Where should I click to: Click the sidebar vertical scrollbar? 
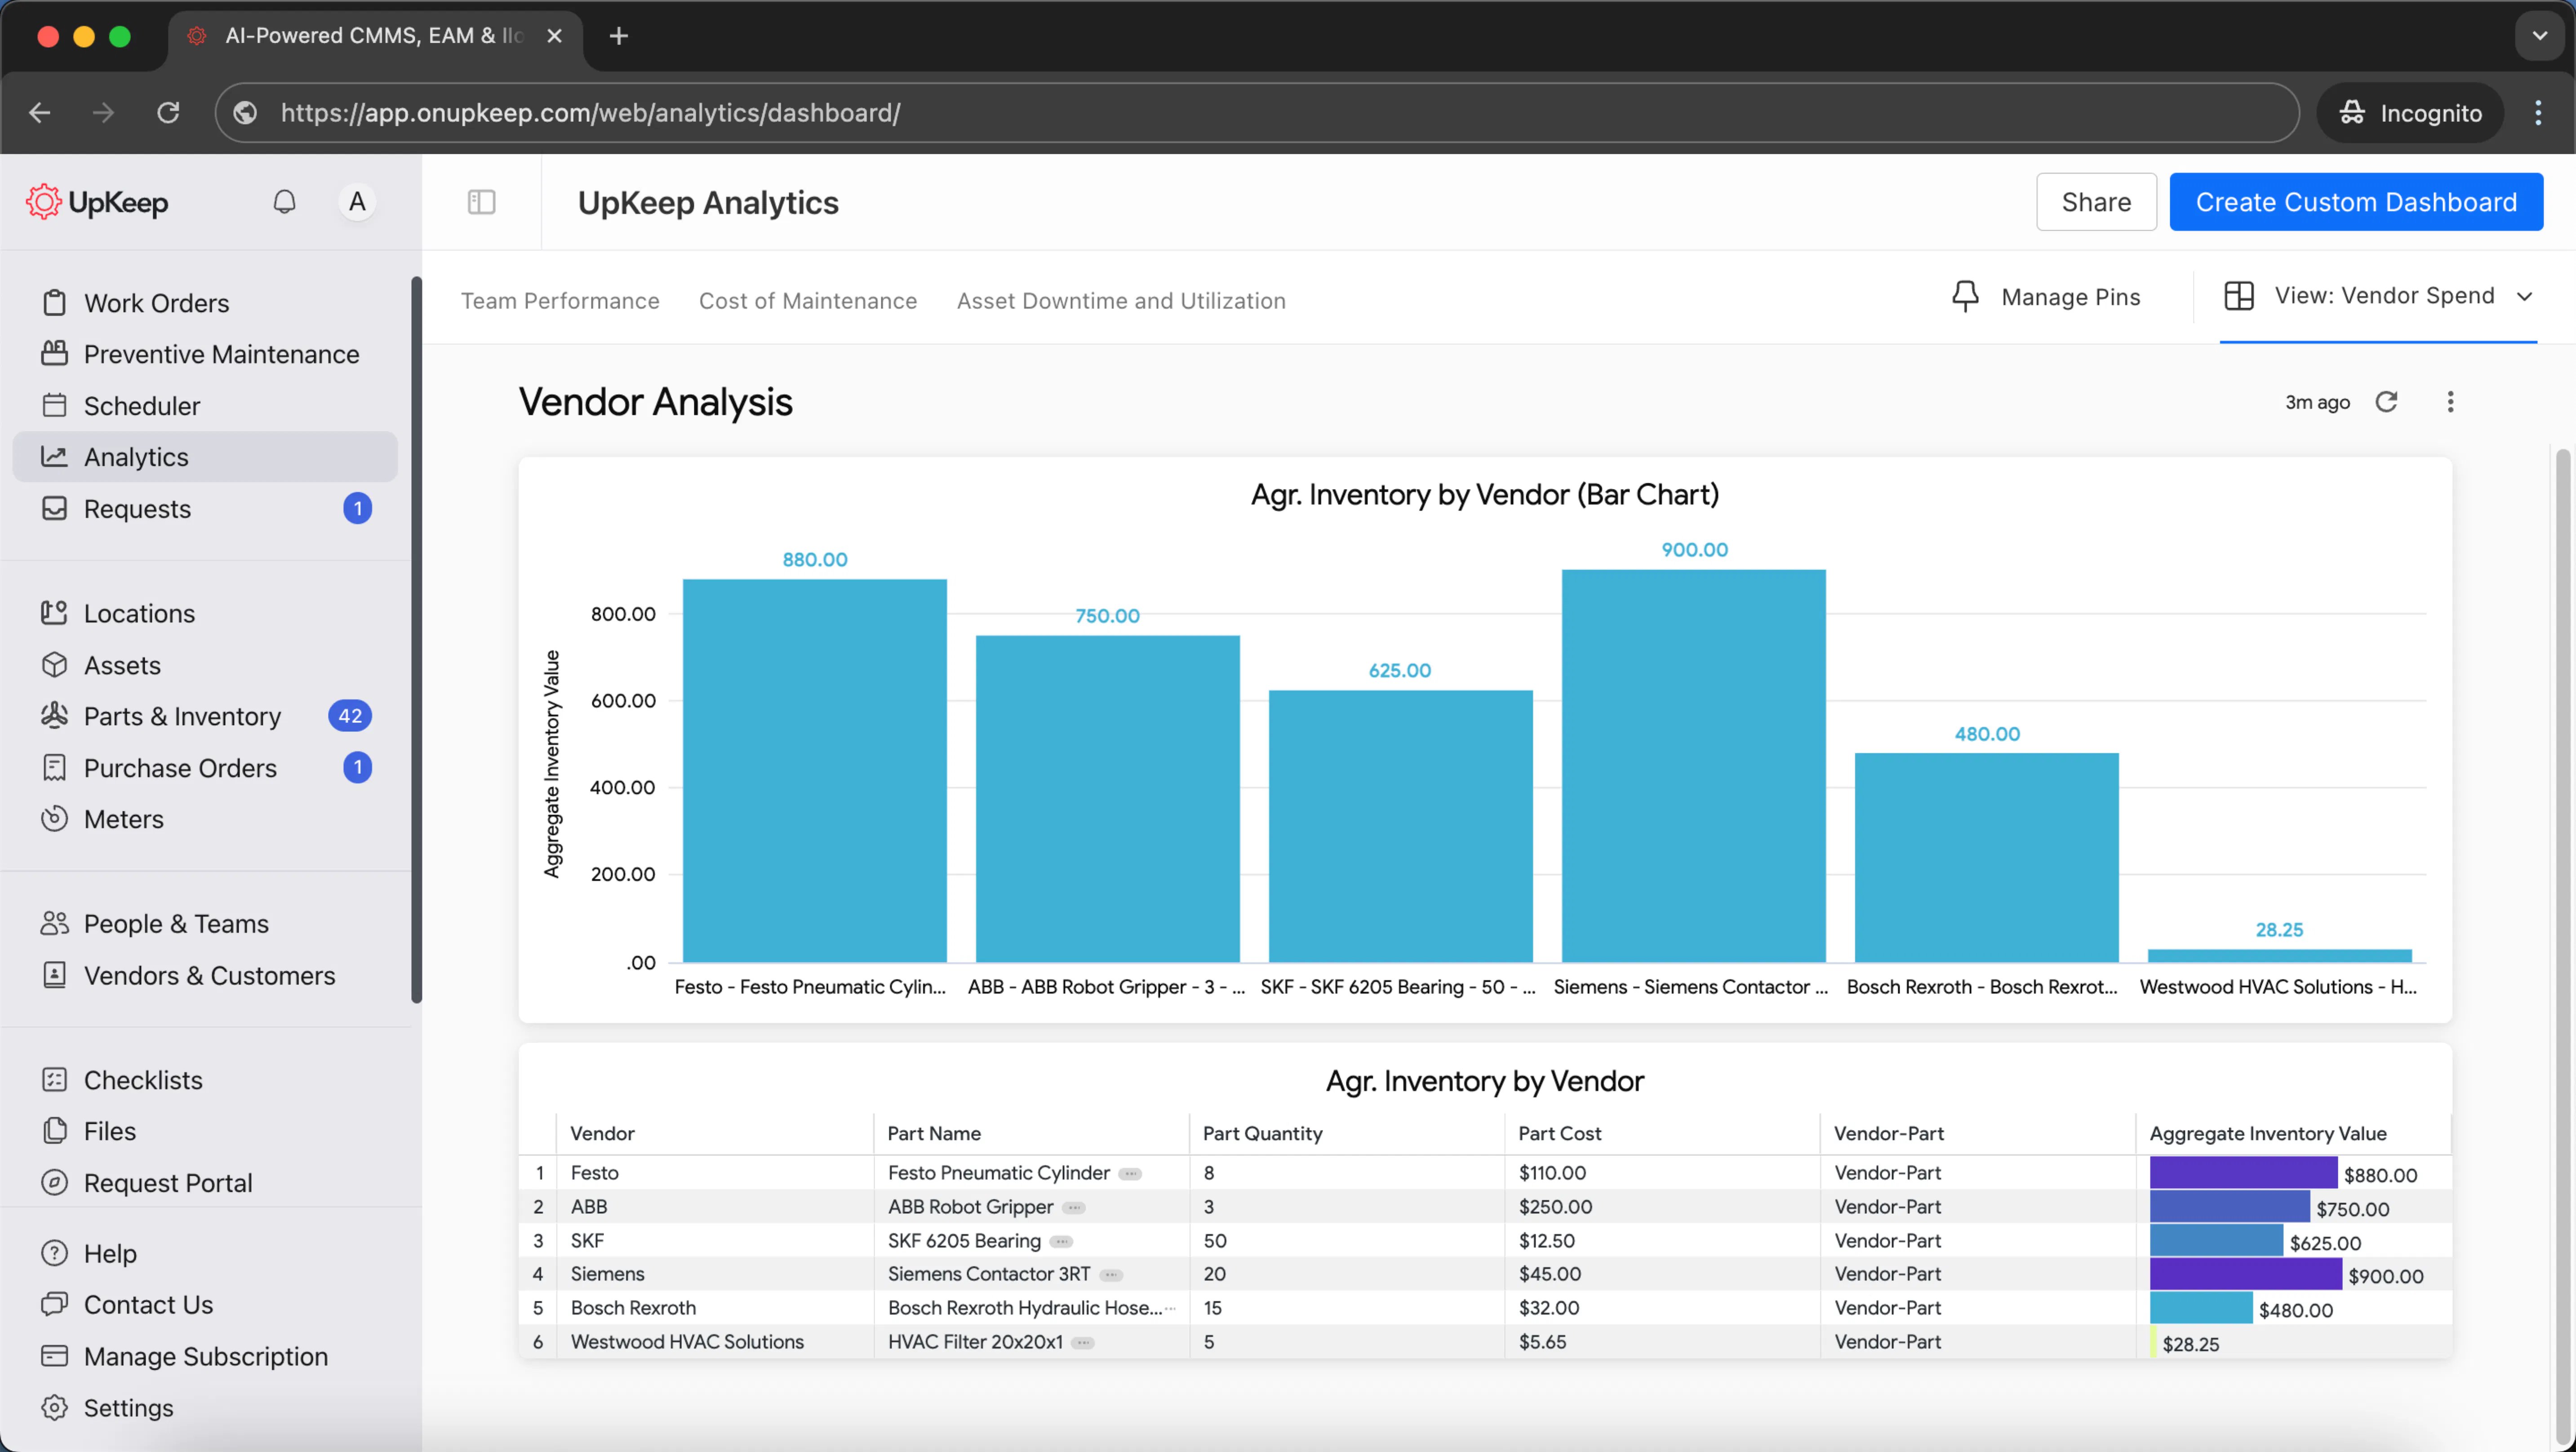(x=416, y=640)
